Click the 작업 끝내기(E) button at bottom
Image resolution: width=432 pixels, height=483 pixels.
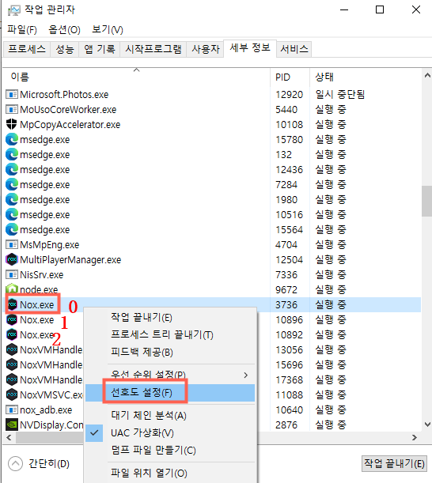[x=394, y=463]
